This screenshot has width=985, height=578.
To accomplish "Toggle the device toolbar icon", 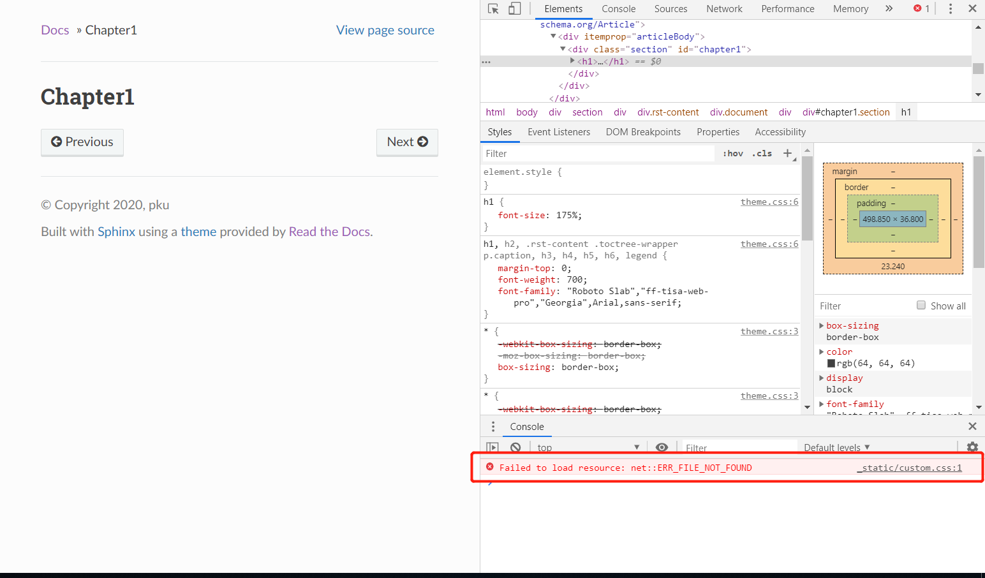I will 514,9.
